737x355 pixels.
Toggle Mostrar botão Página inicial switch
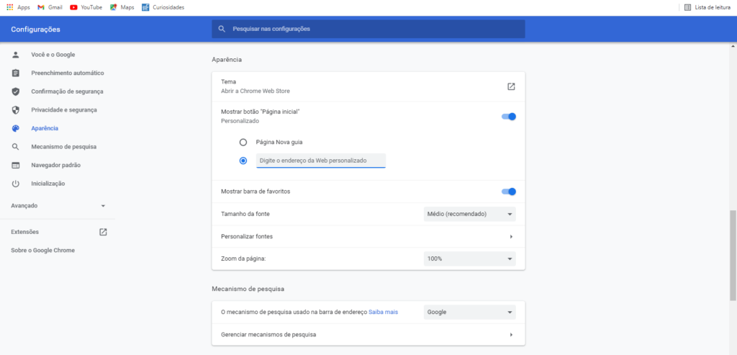pos(509,117)
